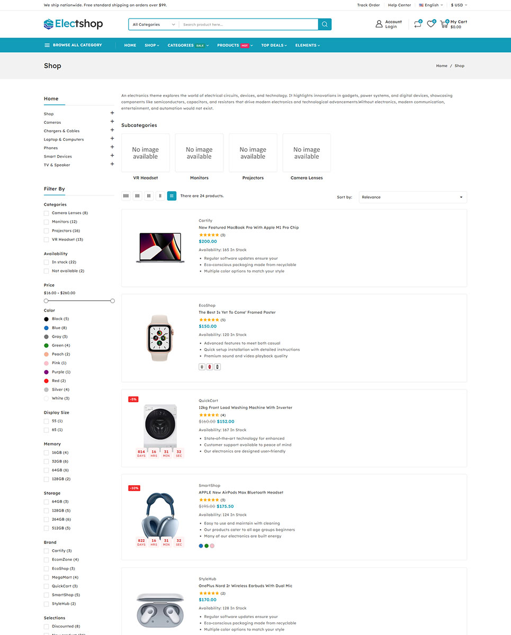Select the Blue color filter swatch
511x635 pixels.
[x=47, y=328]
